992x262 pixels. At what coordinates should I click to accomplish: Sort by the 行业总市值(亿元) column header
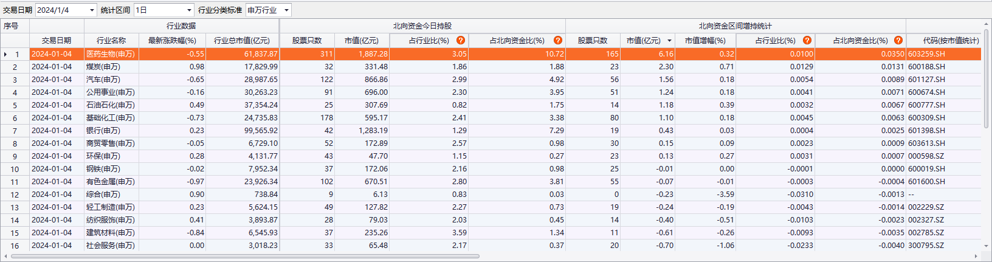242,40
